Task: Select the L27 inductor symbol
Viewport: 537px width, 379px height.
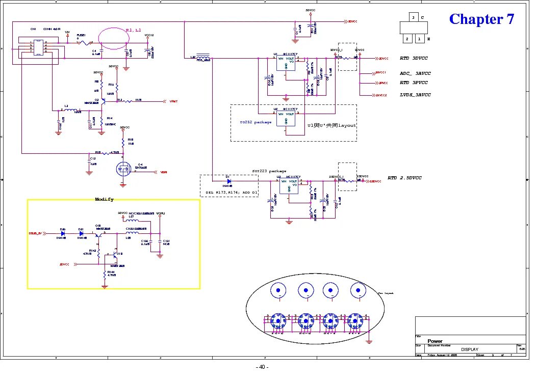Action: pyautogui.click(x=133, y=220)
